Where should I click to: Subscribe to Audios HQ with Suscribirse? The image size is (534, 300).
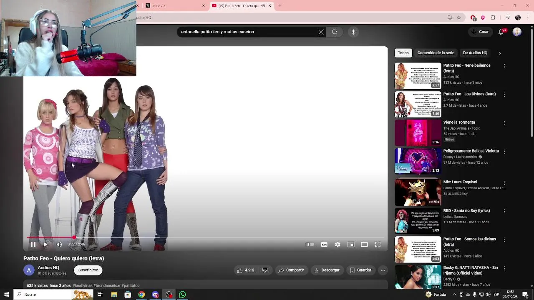(x=88, y=270)
